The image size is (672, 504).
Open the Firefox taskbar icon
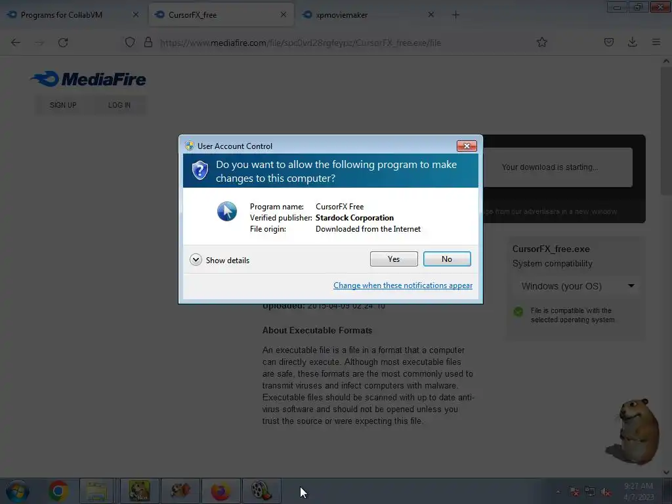tap(220, 491)
